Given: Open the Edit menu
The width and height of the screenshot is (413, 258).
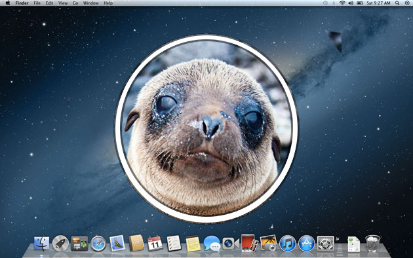Looking at the screenshot, I should pos(49,3).
